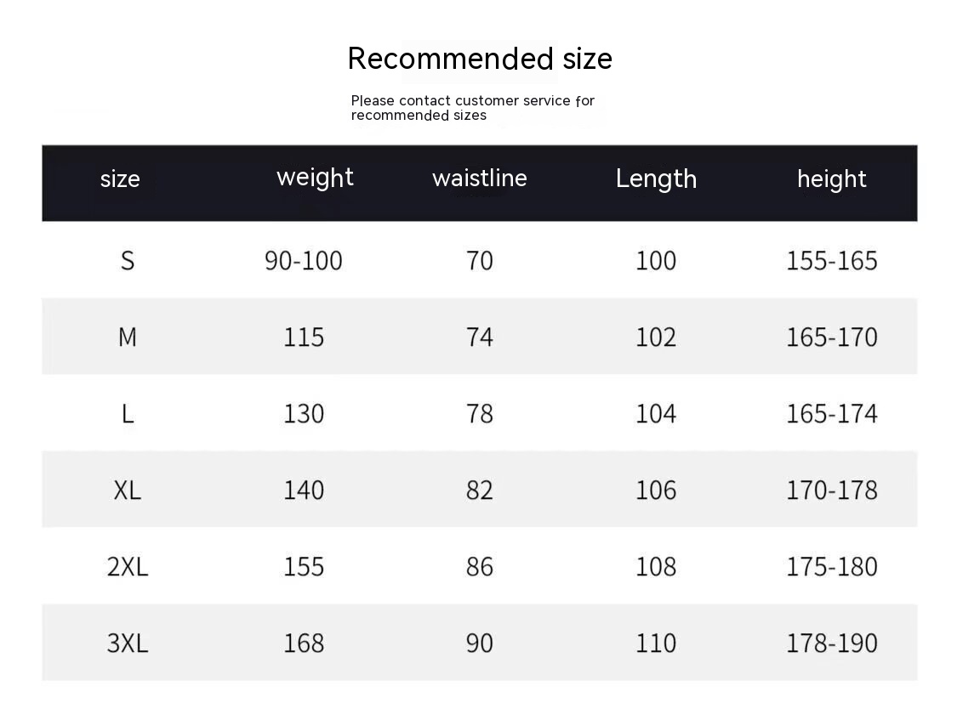The image size is (957, 720).
Task: Select the M size row label
Action: [128, 337]
